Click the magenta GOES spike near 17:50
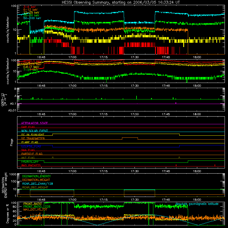 tap(176, 103)
